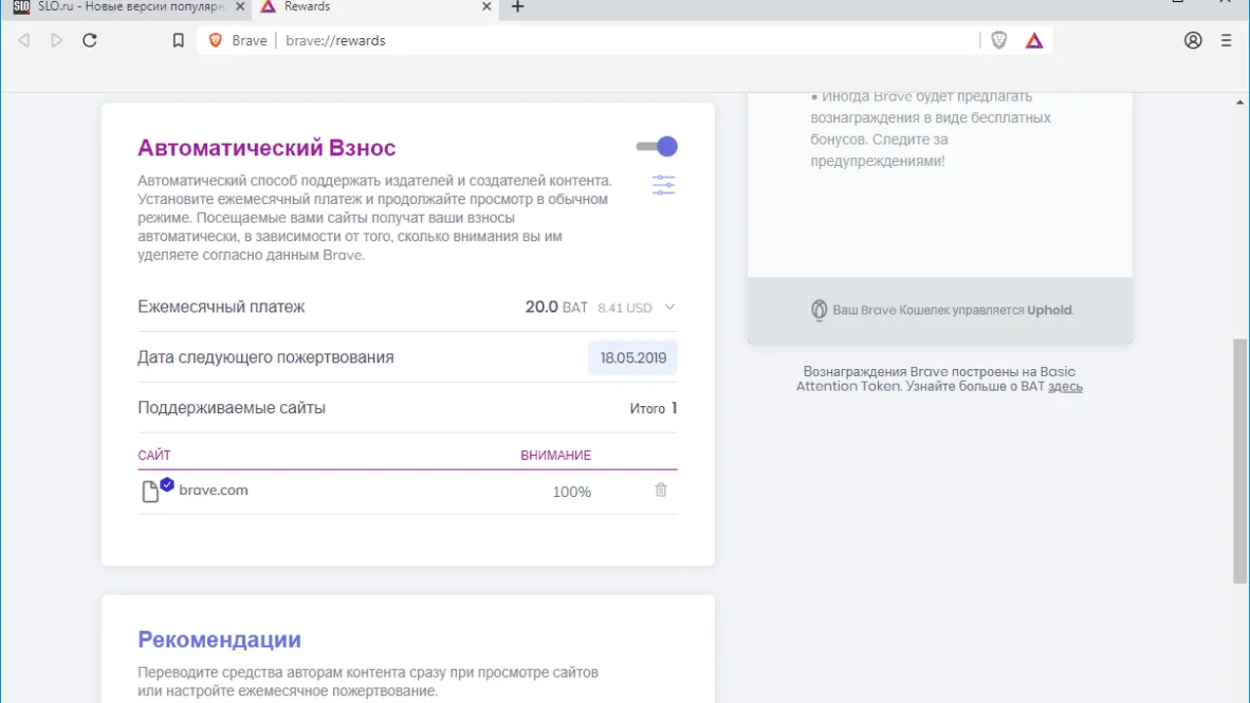
Task: Click the bookmark page icon
Action: (178, 41)
